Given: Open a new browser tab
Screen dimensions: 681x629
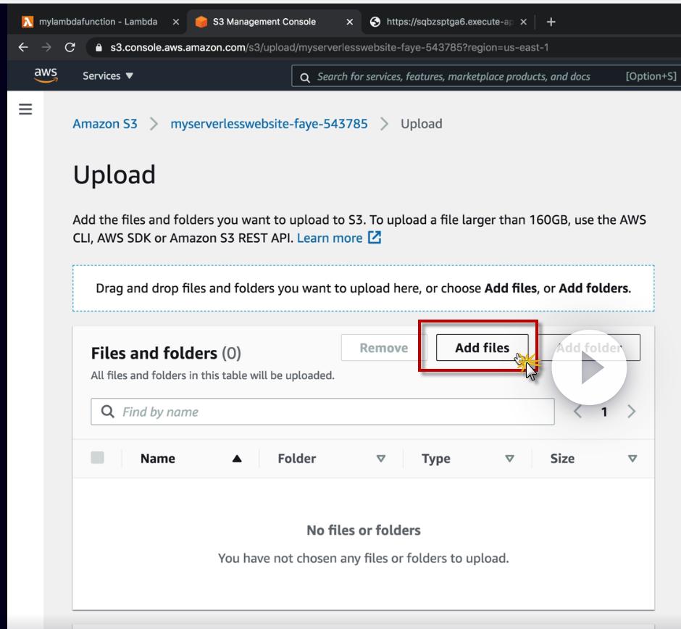Looking at the screenshot, I should (551, 22).
